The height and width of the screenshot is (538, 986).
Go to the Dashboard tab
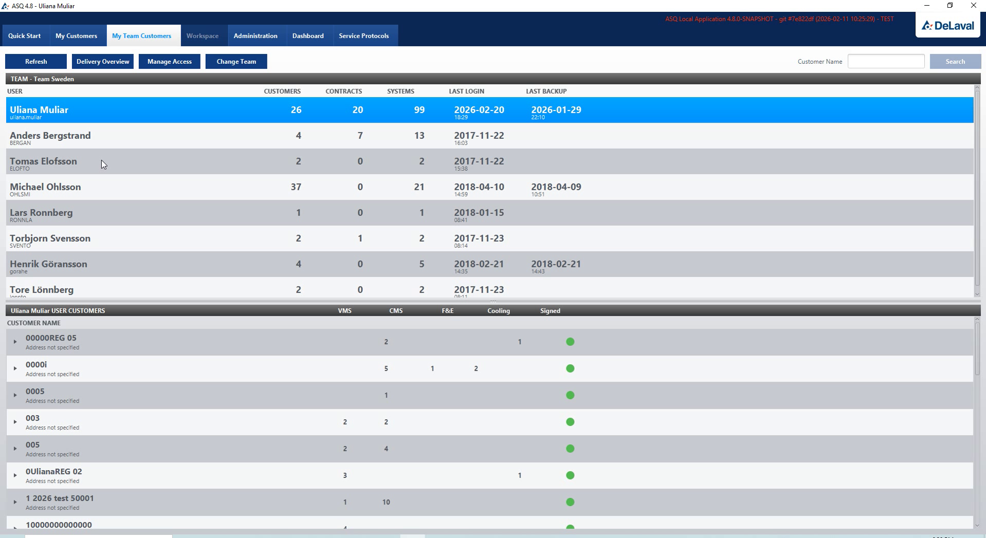308,36
